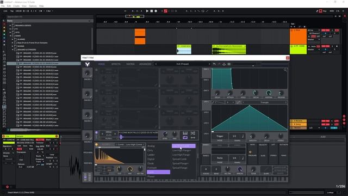The height and width of the screenshot is (196, 348).
Task: Switch to Vital's Effects tab
Action: [116, 64]
